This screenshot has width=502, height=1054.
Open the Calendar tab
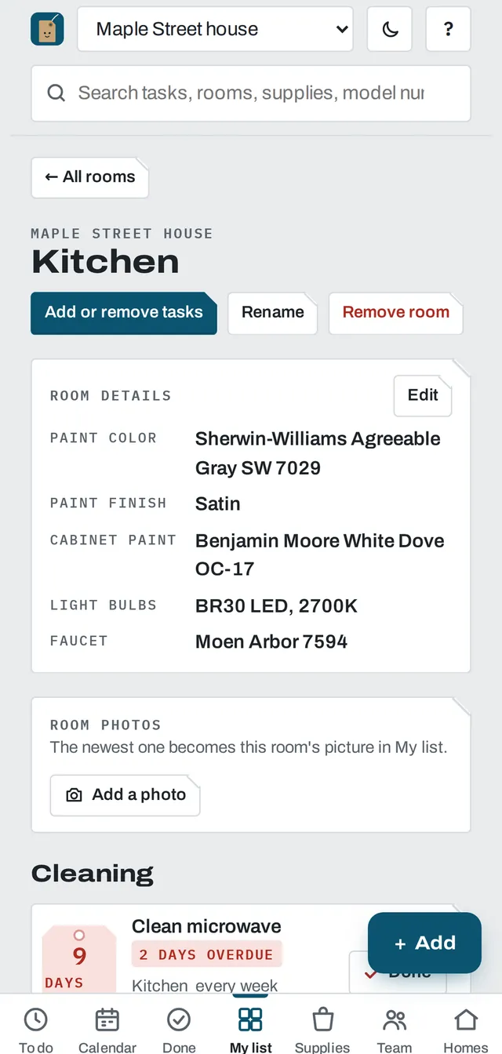(x=107, y=1029)
